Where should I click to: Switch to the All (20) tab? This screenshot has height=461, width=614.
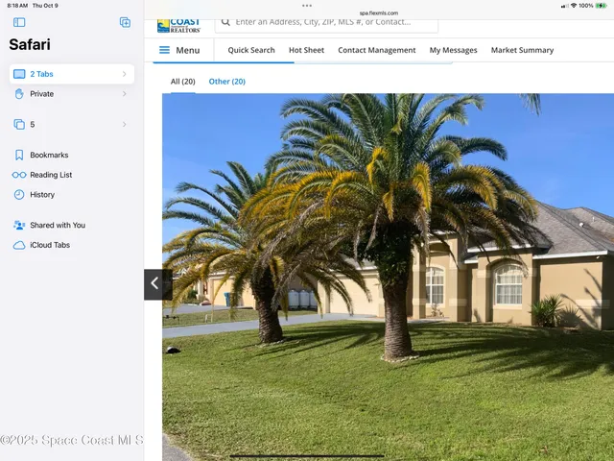[182, 82]
